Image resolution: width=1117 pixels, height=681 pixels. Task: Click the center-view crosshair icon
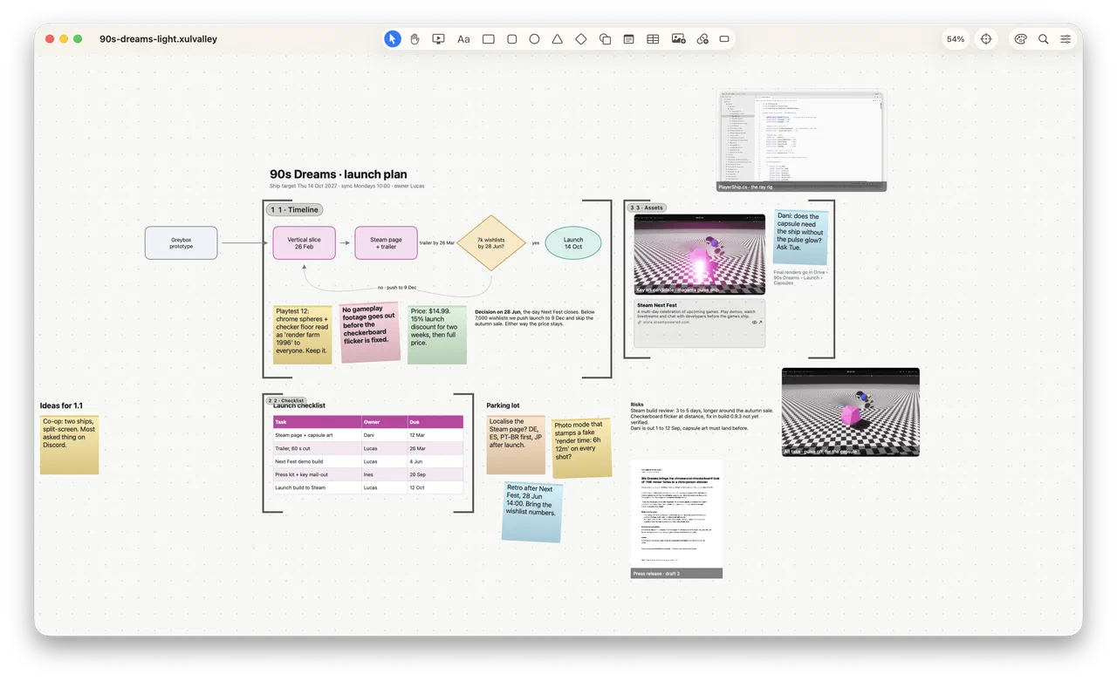point(986,39)
